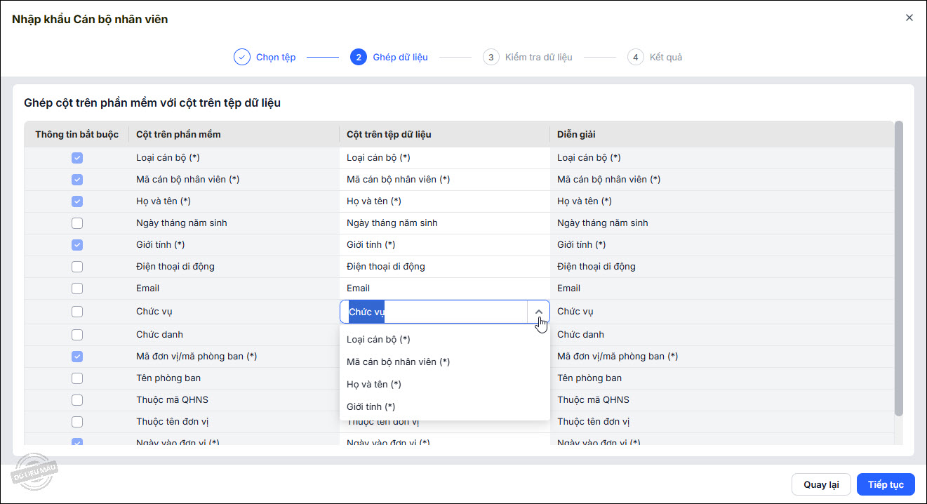Screen dimensions: 927x504
Task: Go to the 'Chọn tệp' step
Action: point(276,58)
